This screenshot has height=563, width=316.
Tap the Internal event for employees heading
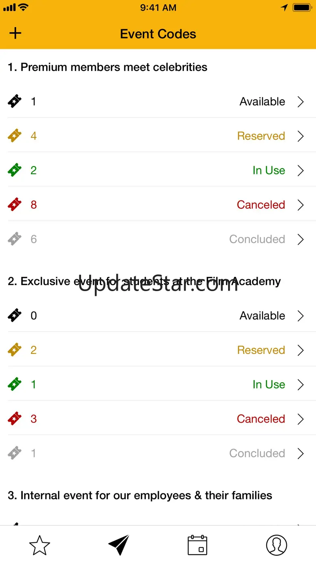[x=140, y=495]
